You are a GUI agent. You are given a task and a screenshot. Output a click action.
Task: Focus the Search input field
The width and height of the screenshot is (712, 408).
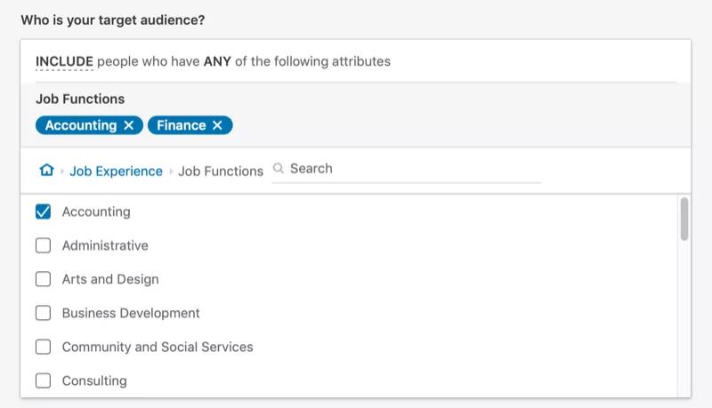(x=409, y=168)
